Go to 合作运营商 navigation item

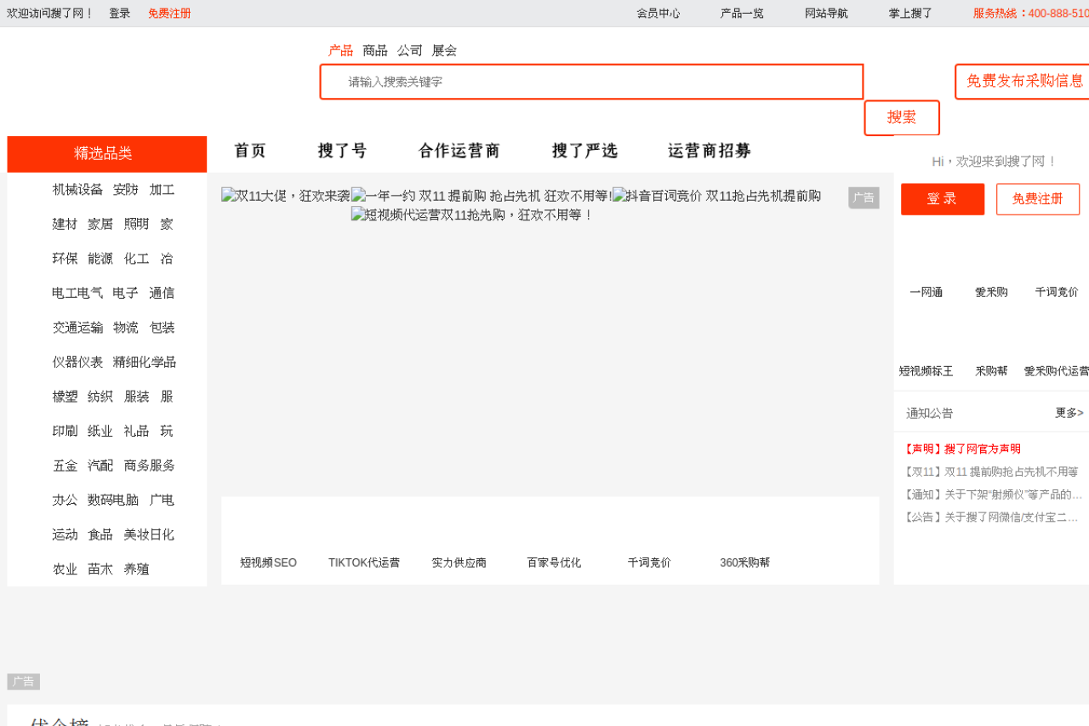(x=459, y=151)
